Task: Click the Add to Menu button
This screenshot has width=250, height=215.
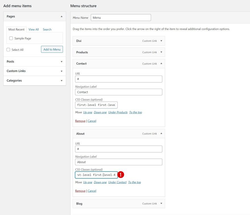Action: point(52,49)
